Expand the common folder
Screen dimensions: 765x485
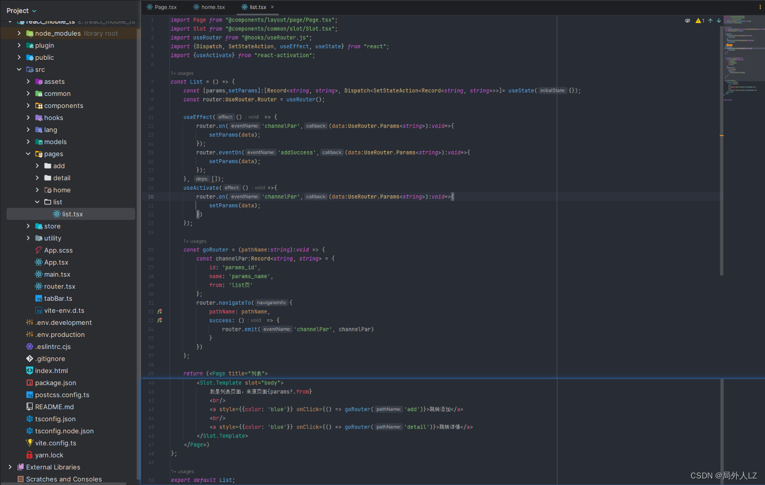click(28, 93)
